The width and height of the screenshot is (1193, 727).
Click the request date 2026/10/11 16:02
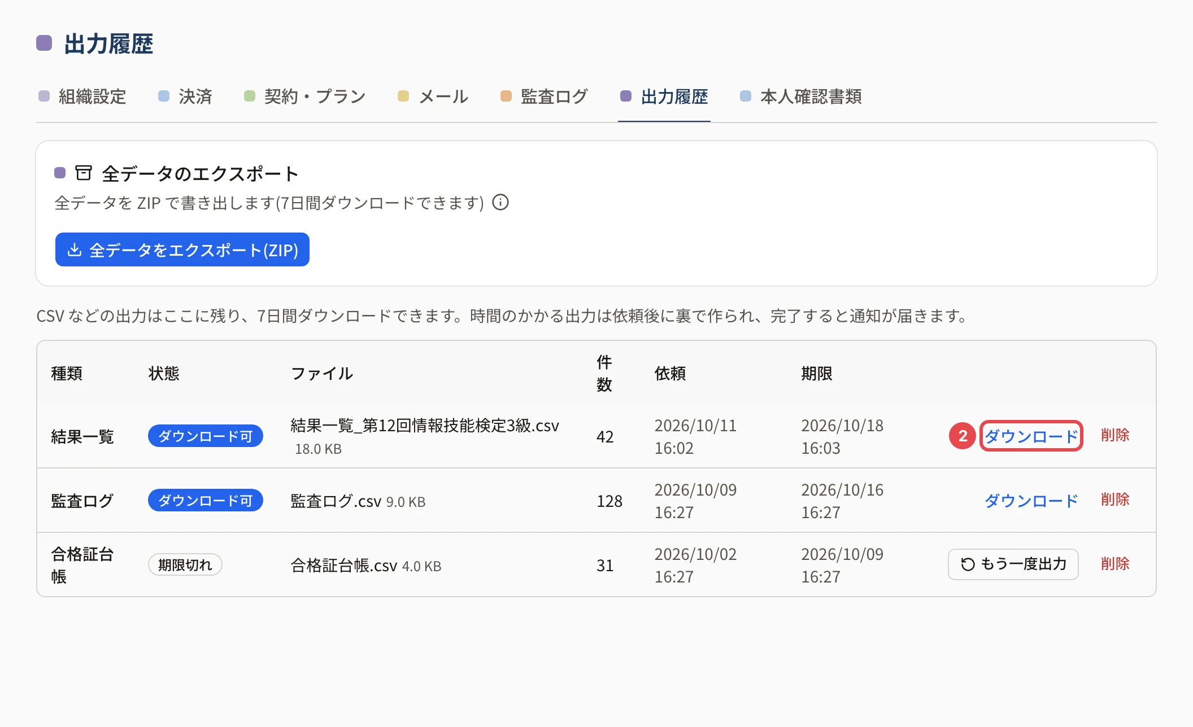coord(696,436)
